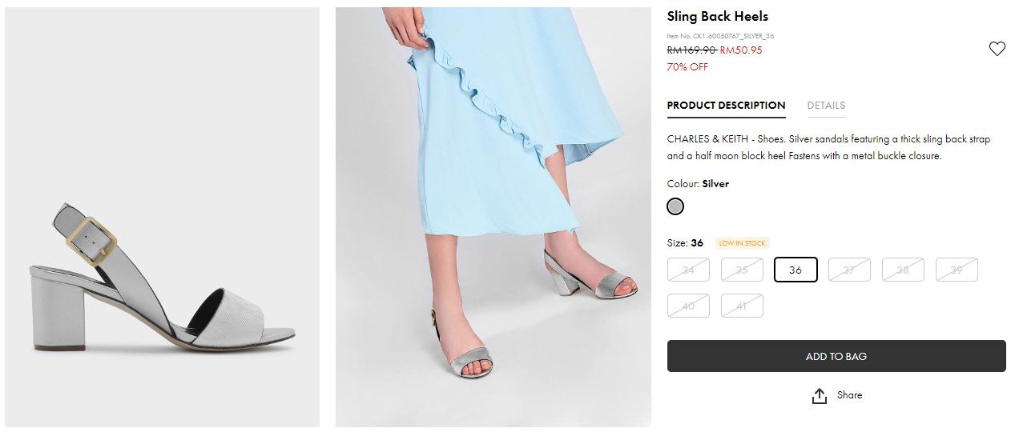Open the Product Description tab
1011x432 pixels.
[726, 106]
